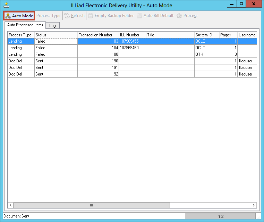
Task: Select the failed Lending row 188
Action: (x=98, y=54)
